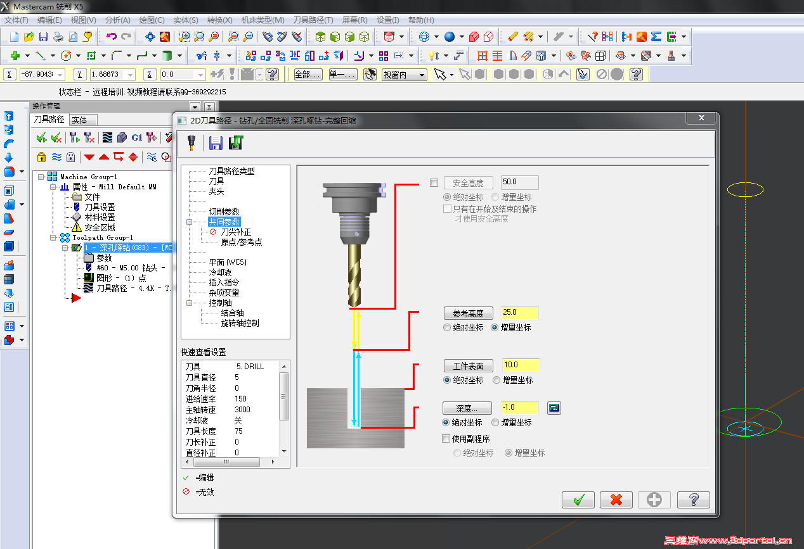
Task: Toggle posting ghost icon
Action: click(71, 156)
